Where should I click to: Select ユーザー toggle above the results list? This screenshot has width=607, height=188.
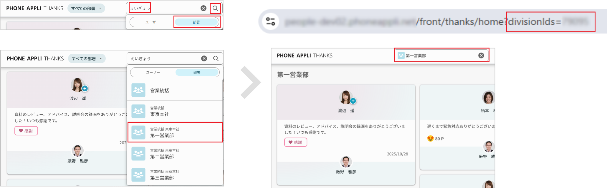click(153, 72)
